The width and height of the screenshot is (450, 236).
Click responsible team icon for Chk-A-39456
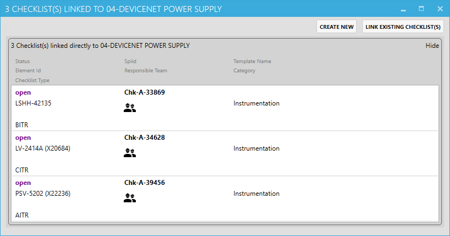(130, 198)
